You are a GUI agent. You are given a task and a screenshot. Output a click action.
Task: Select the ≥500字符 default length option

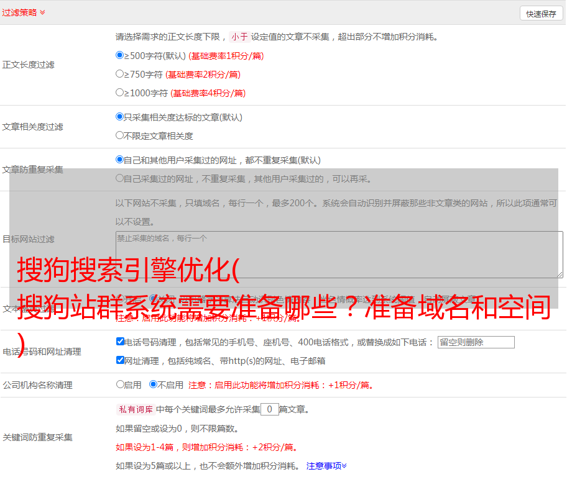point(119,55)
